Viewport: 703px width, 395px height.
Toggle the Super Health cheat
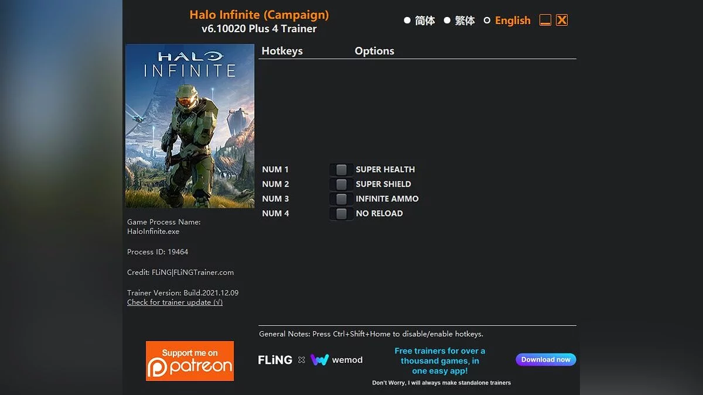click(341, 170)
